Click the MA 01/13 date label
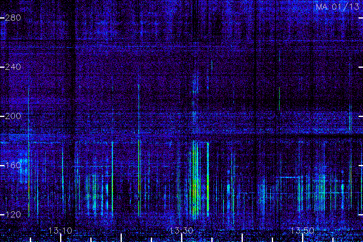363x242 pixels. pos(337,7)
